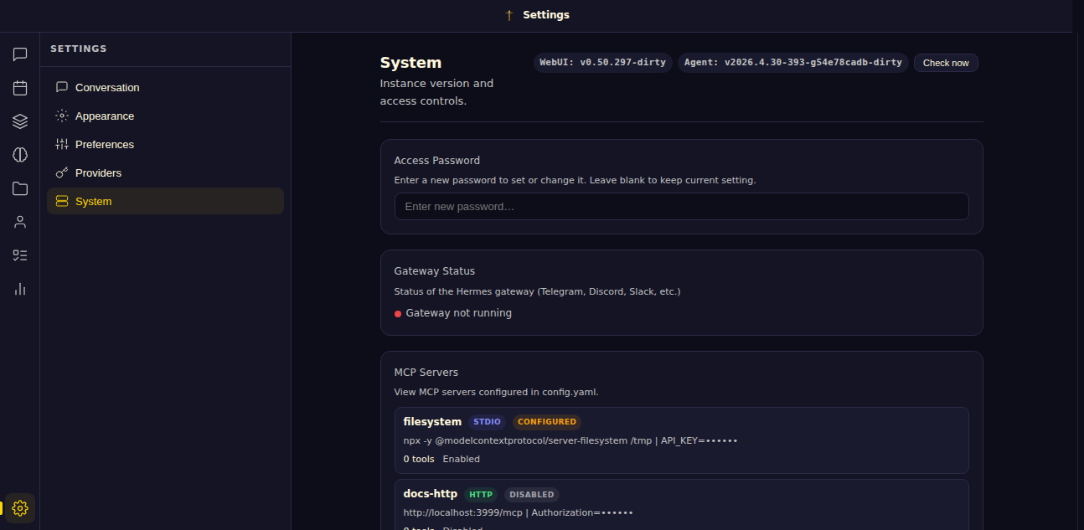Open the brain icon in left rail
The height and width of the screenshot is (530, 1084).
[20, 155]
